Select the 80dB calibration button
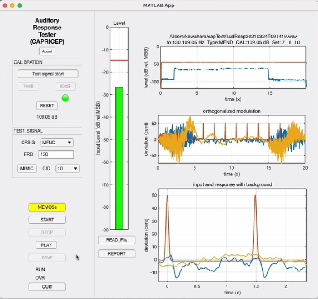The image size is (318, 299). 65,86
